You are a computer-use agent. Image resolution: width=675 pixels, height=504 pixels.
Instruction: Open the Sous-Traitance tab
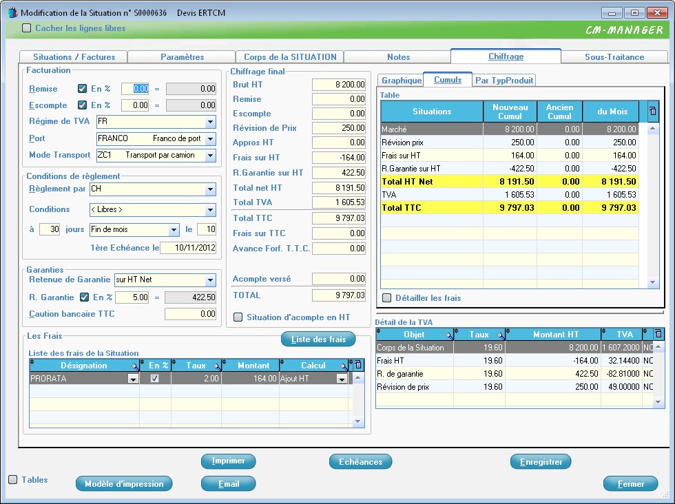coord(614,57)
